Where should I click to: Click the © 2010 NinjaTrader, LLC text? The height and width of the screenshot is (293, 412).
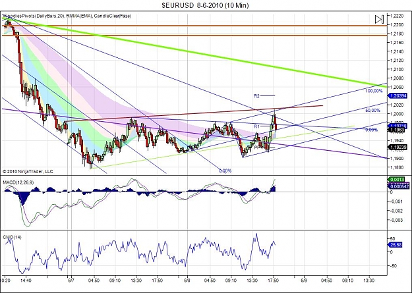coord(28,171)
